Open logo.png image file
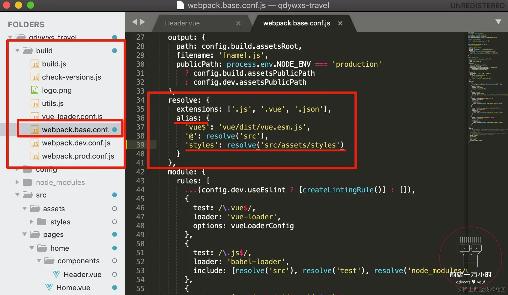Image resolution: width=508 pixels, height=295 pixels. 57,90
